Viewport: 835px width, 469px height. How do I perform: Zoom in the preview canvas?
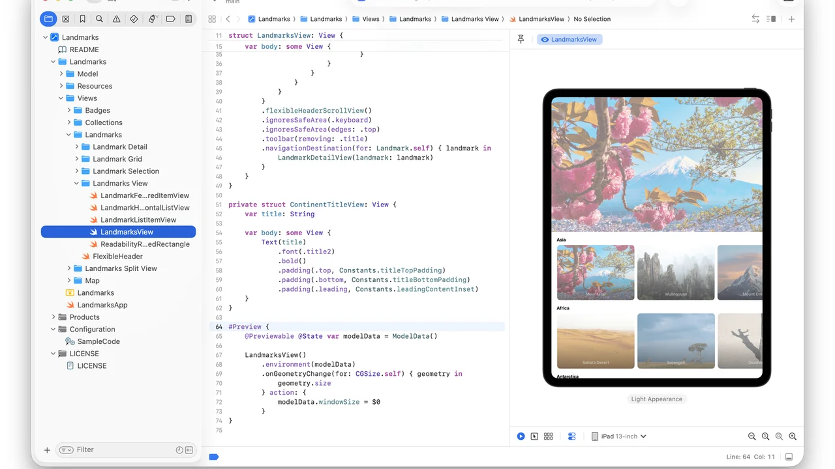point(793,436)
